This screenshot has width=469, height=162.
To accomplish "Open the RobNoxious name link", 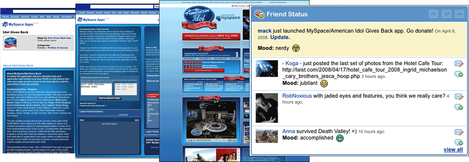I will (x=297, y=96).
